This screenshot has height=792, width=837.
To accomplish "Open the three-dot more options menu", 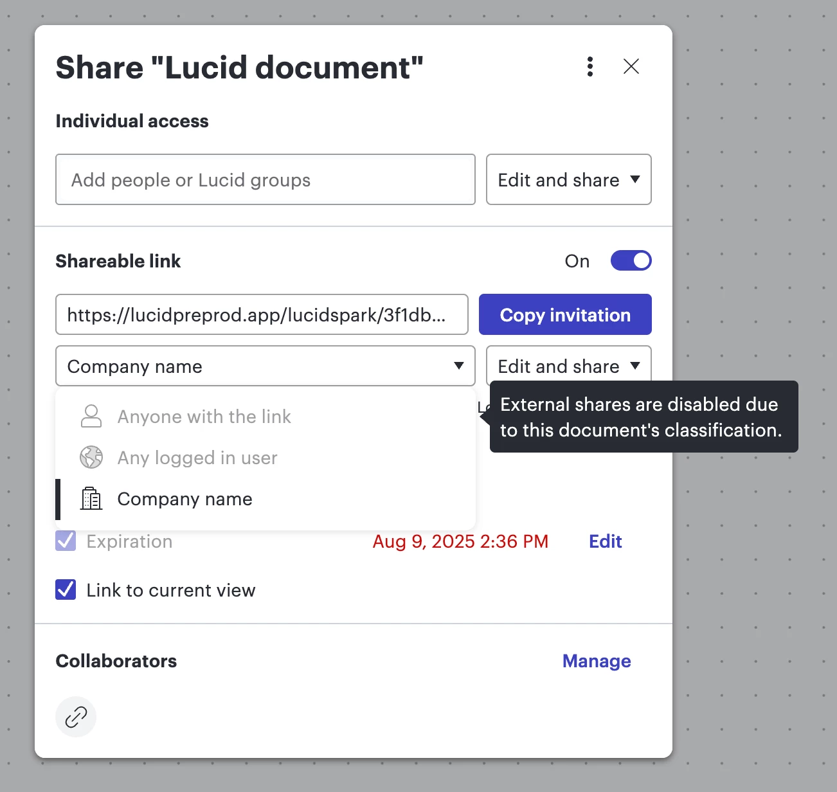I will [x=590, y=66].
